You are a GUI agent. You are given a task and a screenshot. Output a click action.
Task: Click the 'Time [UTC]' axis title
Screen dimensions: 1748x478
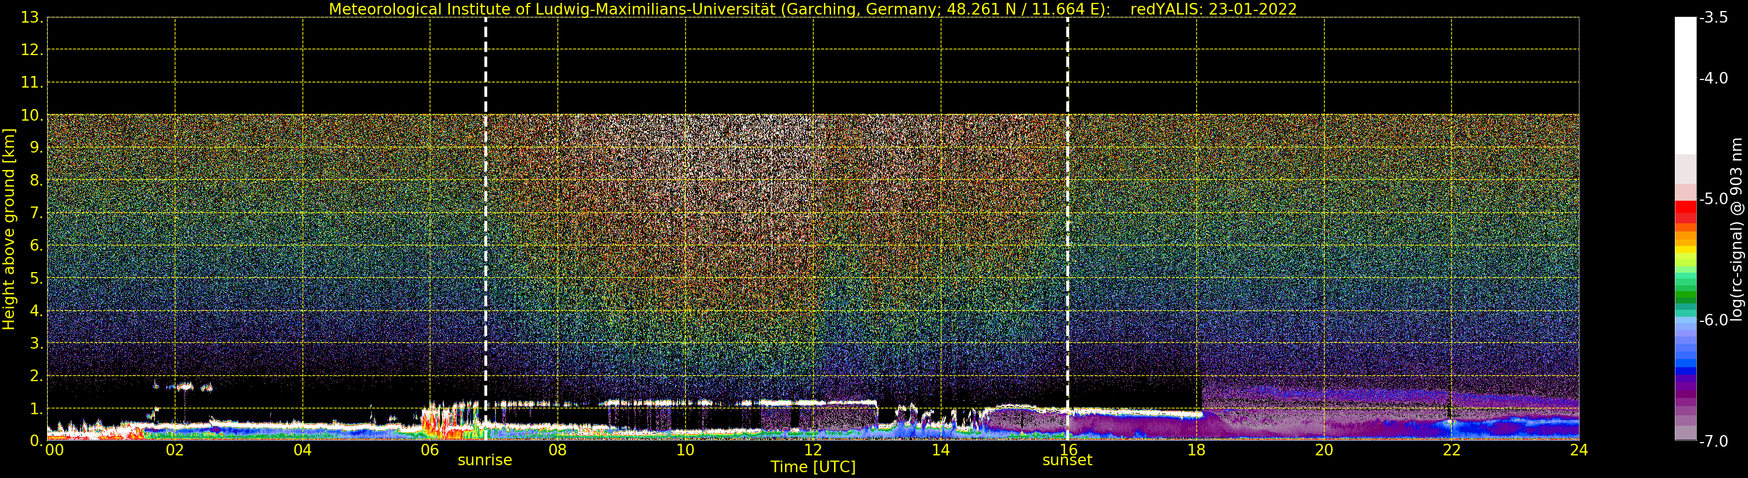[813, 467]
